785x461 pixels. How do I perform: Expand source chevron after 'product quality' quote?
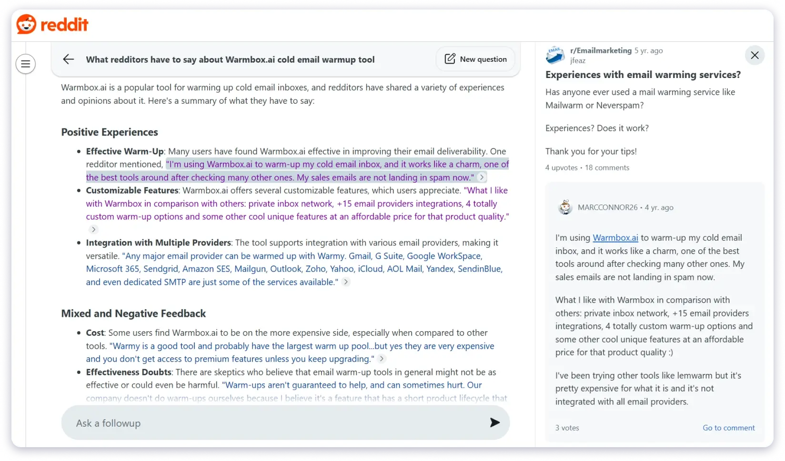[x=94, y=230]
